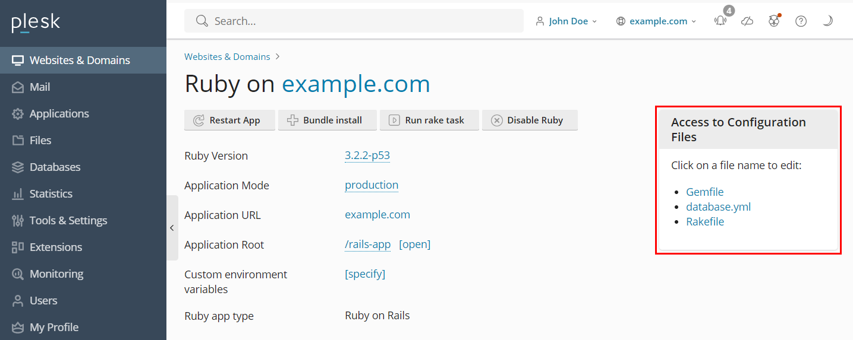Image resolution: width=853 pixels, height=340 pixels.
Task: Open Databases in the sidebar
Action: click(55, 167)
